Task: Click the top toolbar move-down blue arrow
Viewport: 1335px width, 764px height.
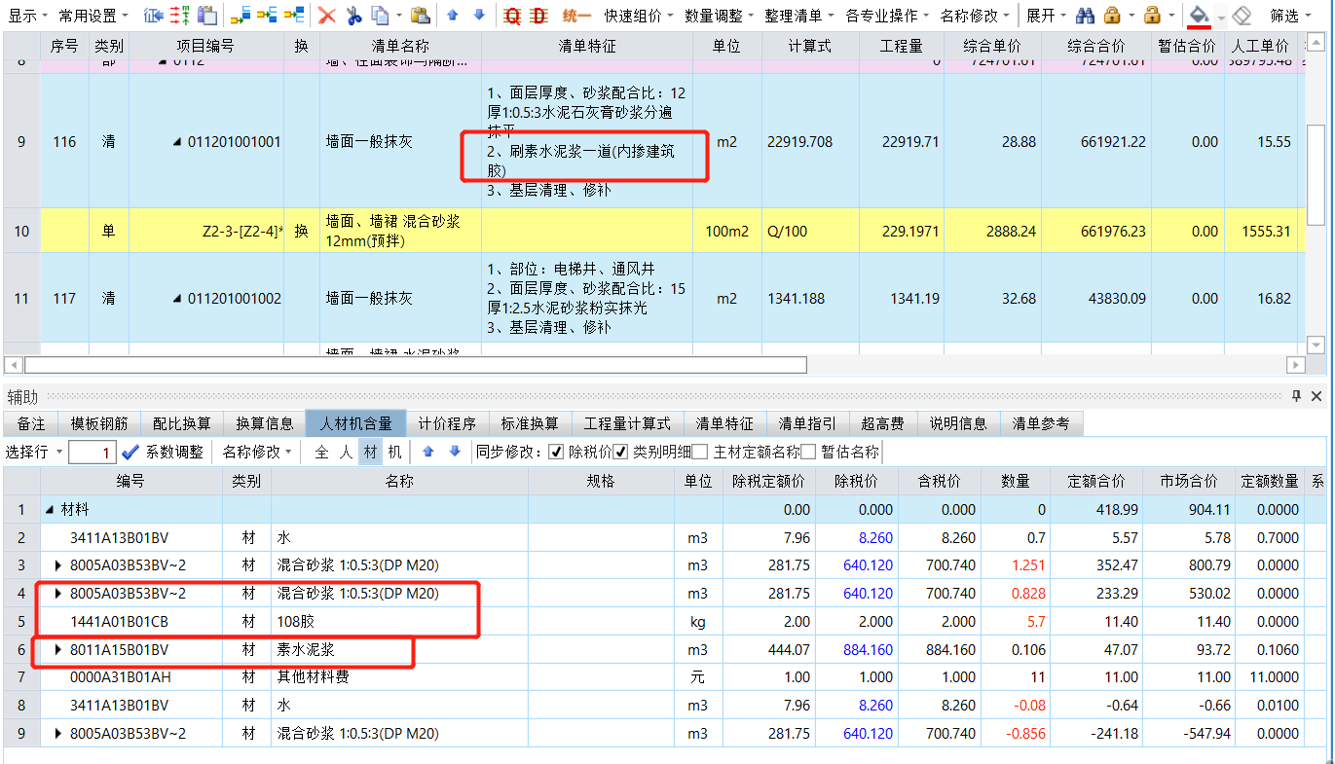Action: pos(478,15)
